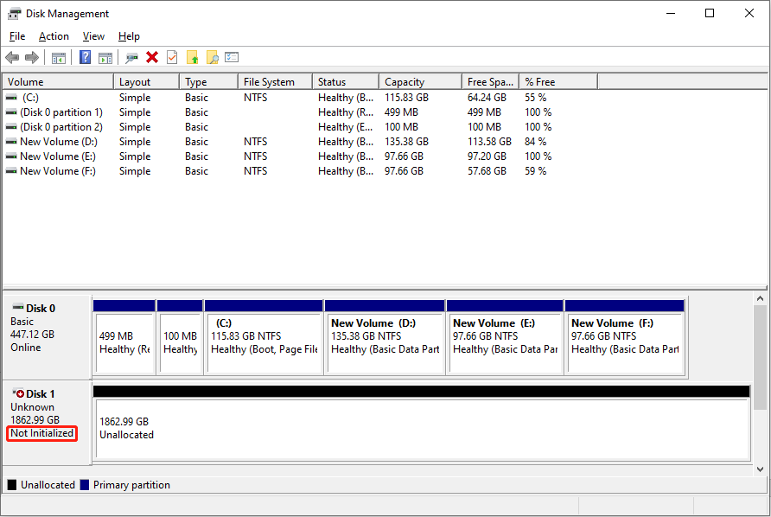The image size is (771, 517).
Task: Sort by the Type column header
Action: pos(209,81)
